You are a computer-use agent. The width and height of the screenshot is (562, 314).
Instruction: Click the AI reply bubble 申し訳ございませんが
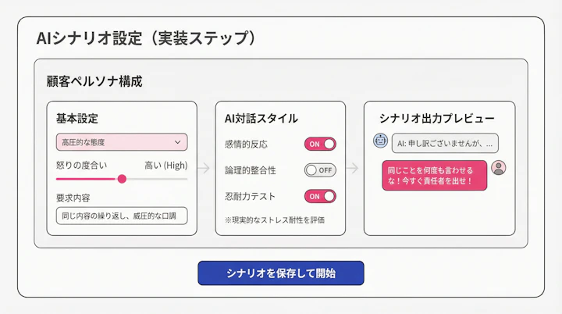445,143
